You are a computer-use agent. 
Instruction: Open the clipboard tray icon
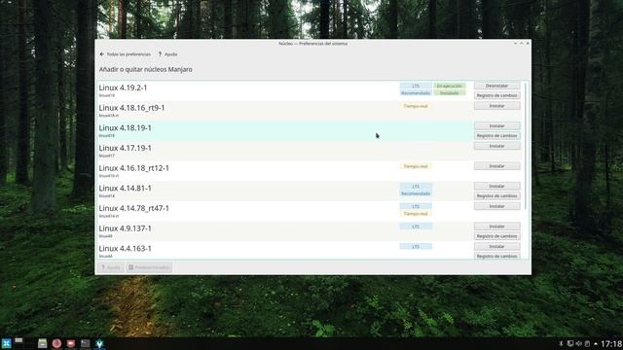tap(587, 343)
